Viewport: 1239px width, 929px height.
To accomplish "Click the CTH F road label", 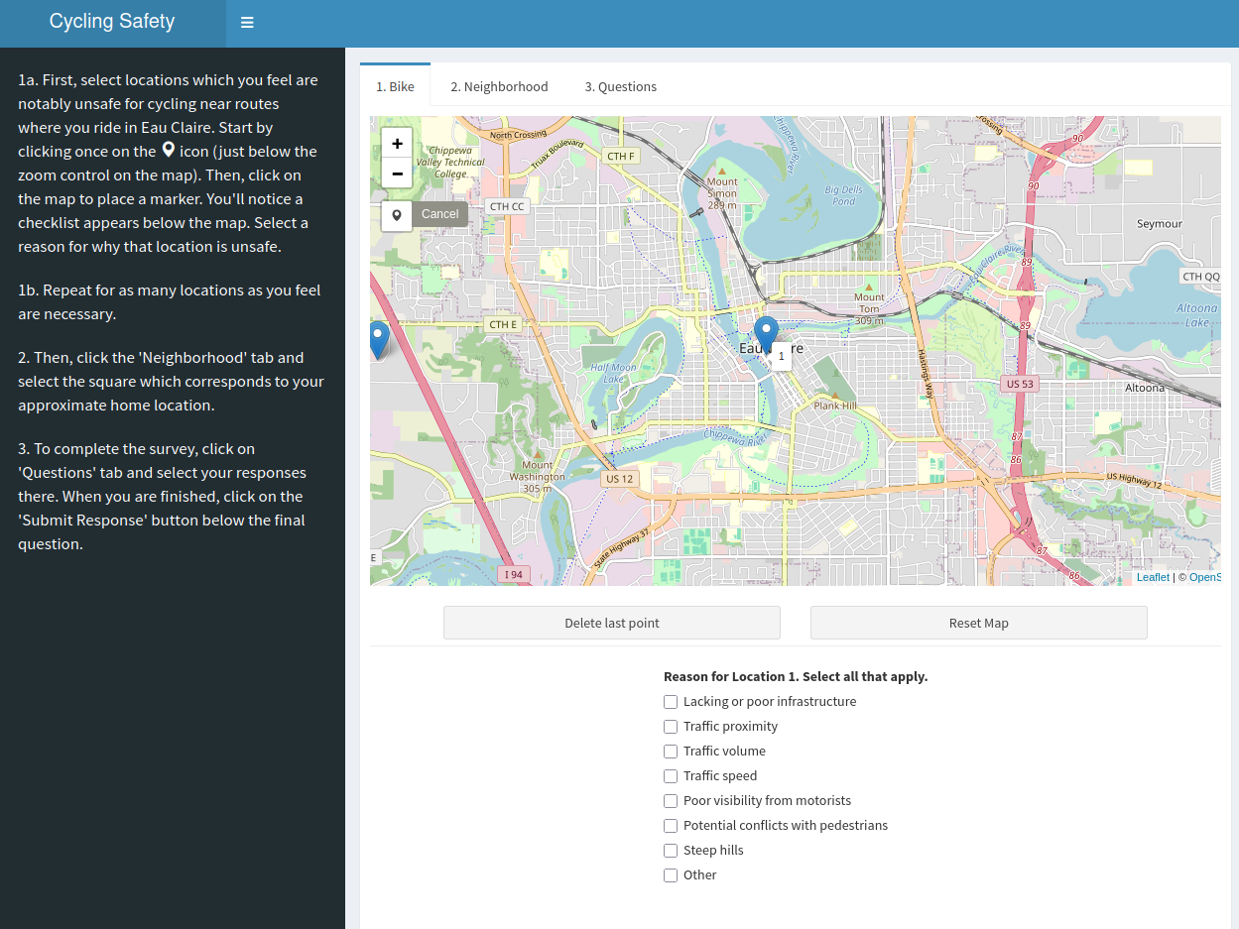I will [x=621, y=157].
